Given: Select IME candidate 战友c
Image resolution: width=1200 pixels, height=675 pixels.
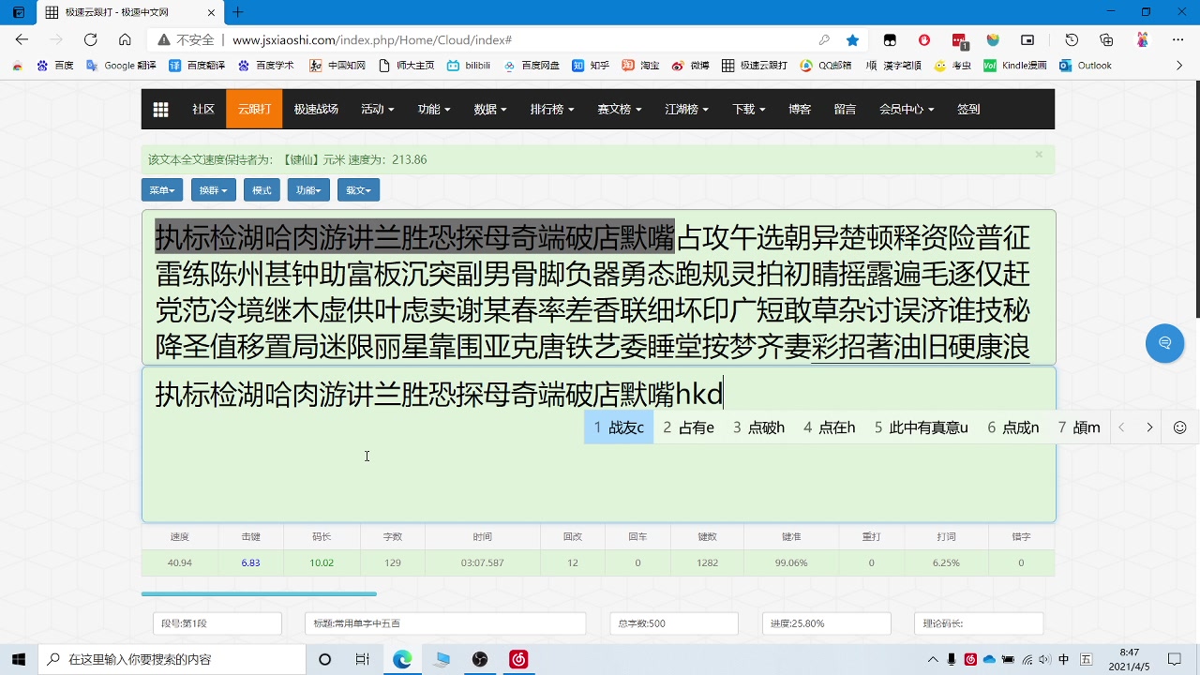Looking at the screenshot, I should pyautogui.click(x=619, y=427).
